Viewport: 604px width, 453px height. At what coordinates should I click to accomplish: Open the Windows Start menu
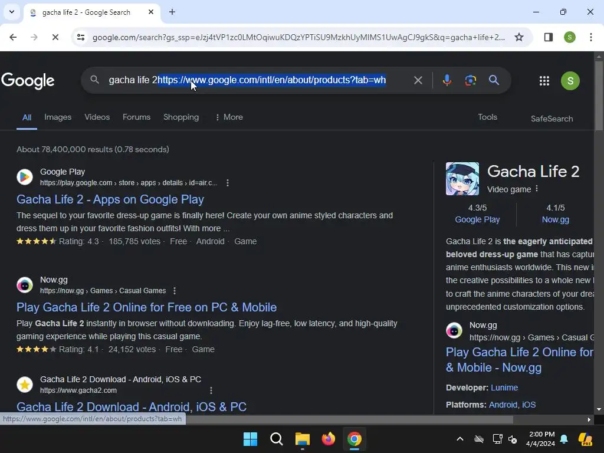[x=250, y=439]
